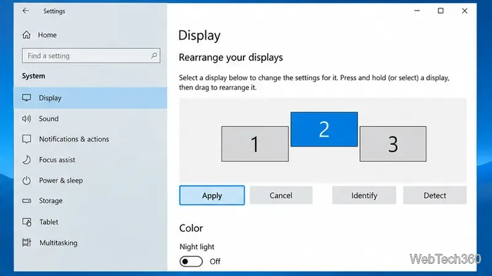Click the Display monitor icon
This screenshot has width=492, height=276.
[26, 98]
